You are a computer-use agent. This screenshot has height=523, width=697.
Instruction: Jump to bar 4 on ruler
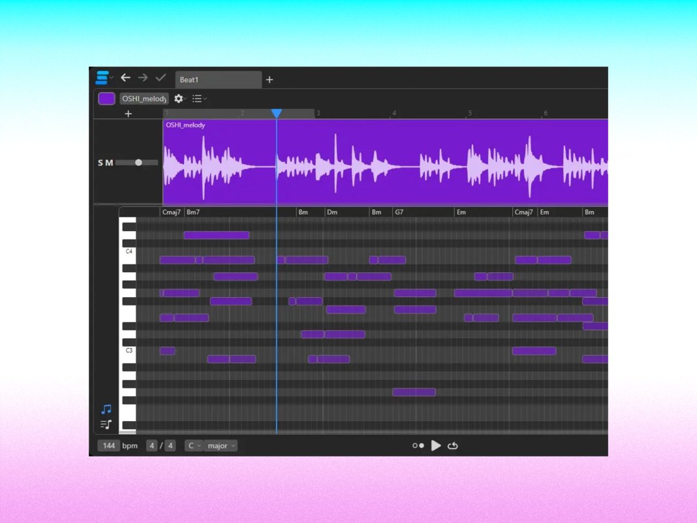click(394, 113)
